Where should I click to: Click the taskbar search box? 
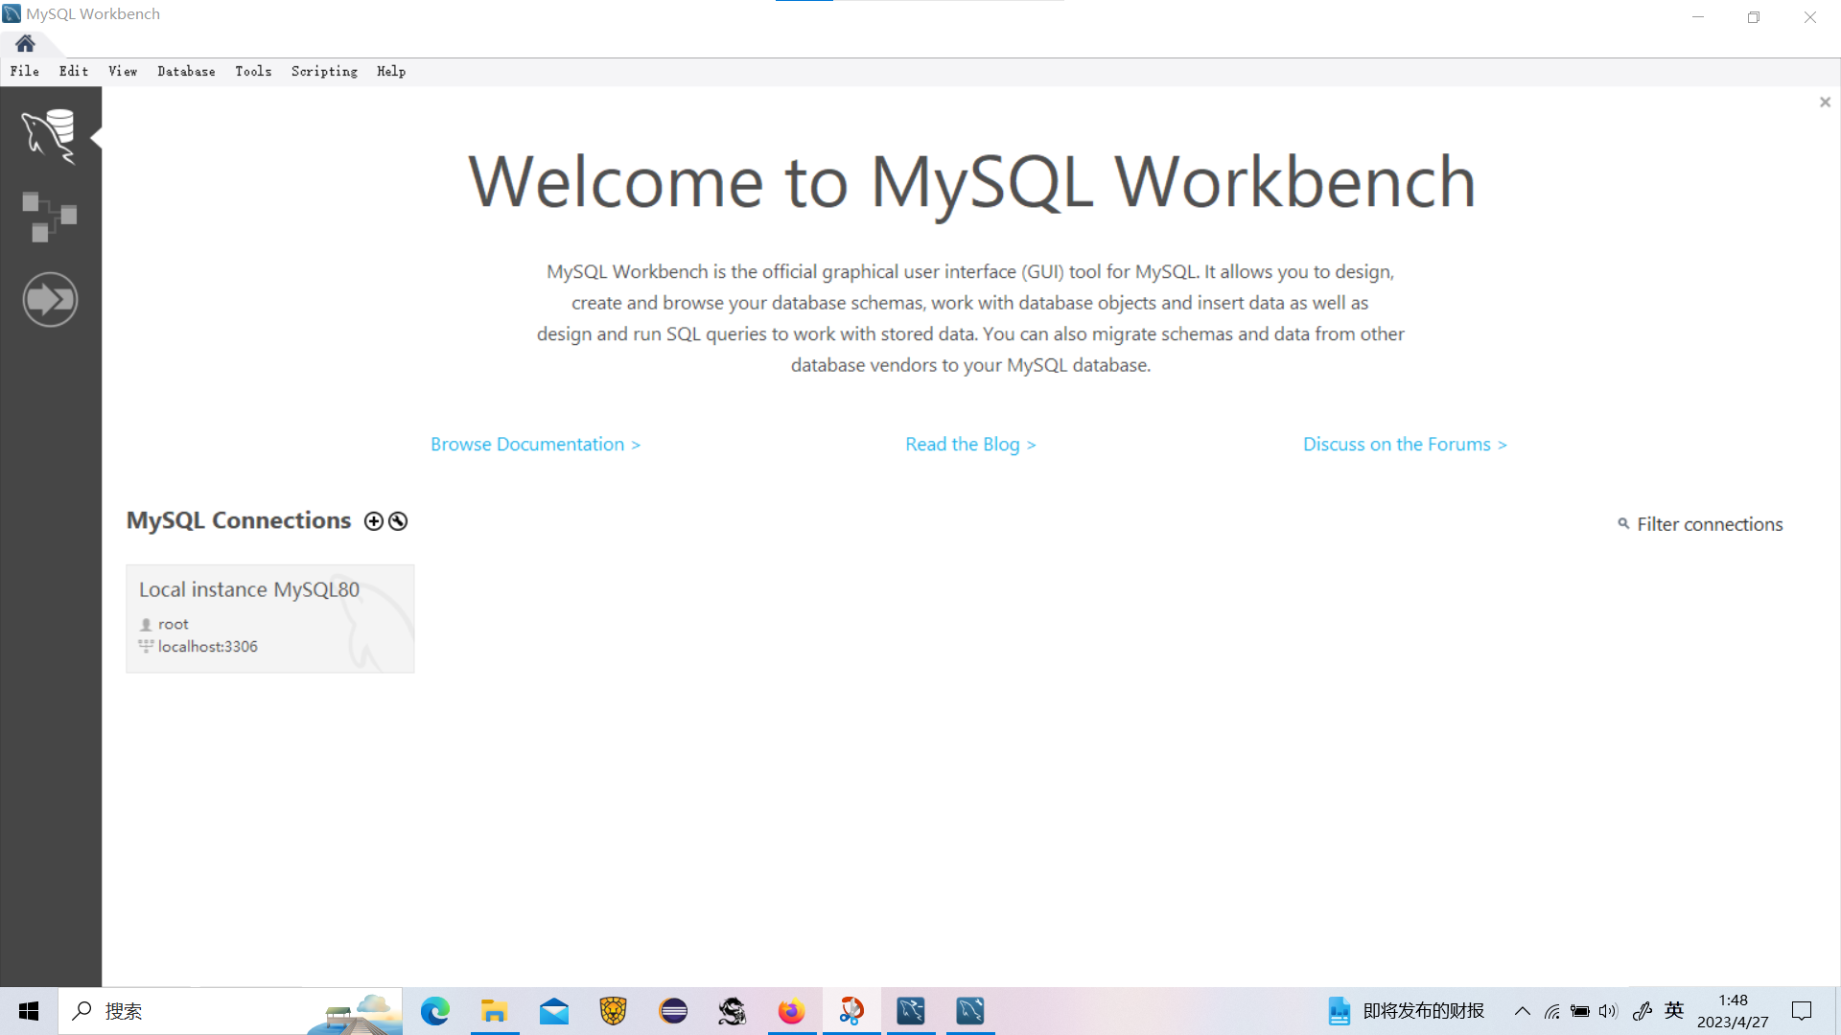coord(230,1011)
